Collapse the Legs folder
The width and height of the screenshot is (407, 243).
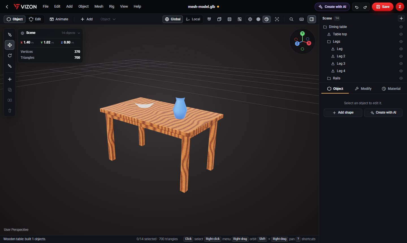(329, 42)
